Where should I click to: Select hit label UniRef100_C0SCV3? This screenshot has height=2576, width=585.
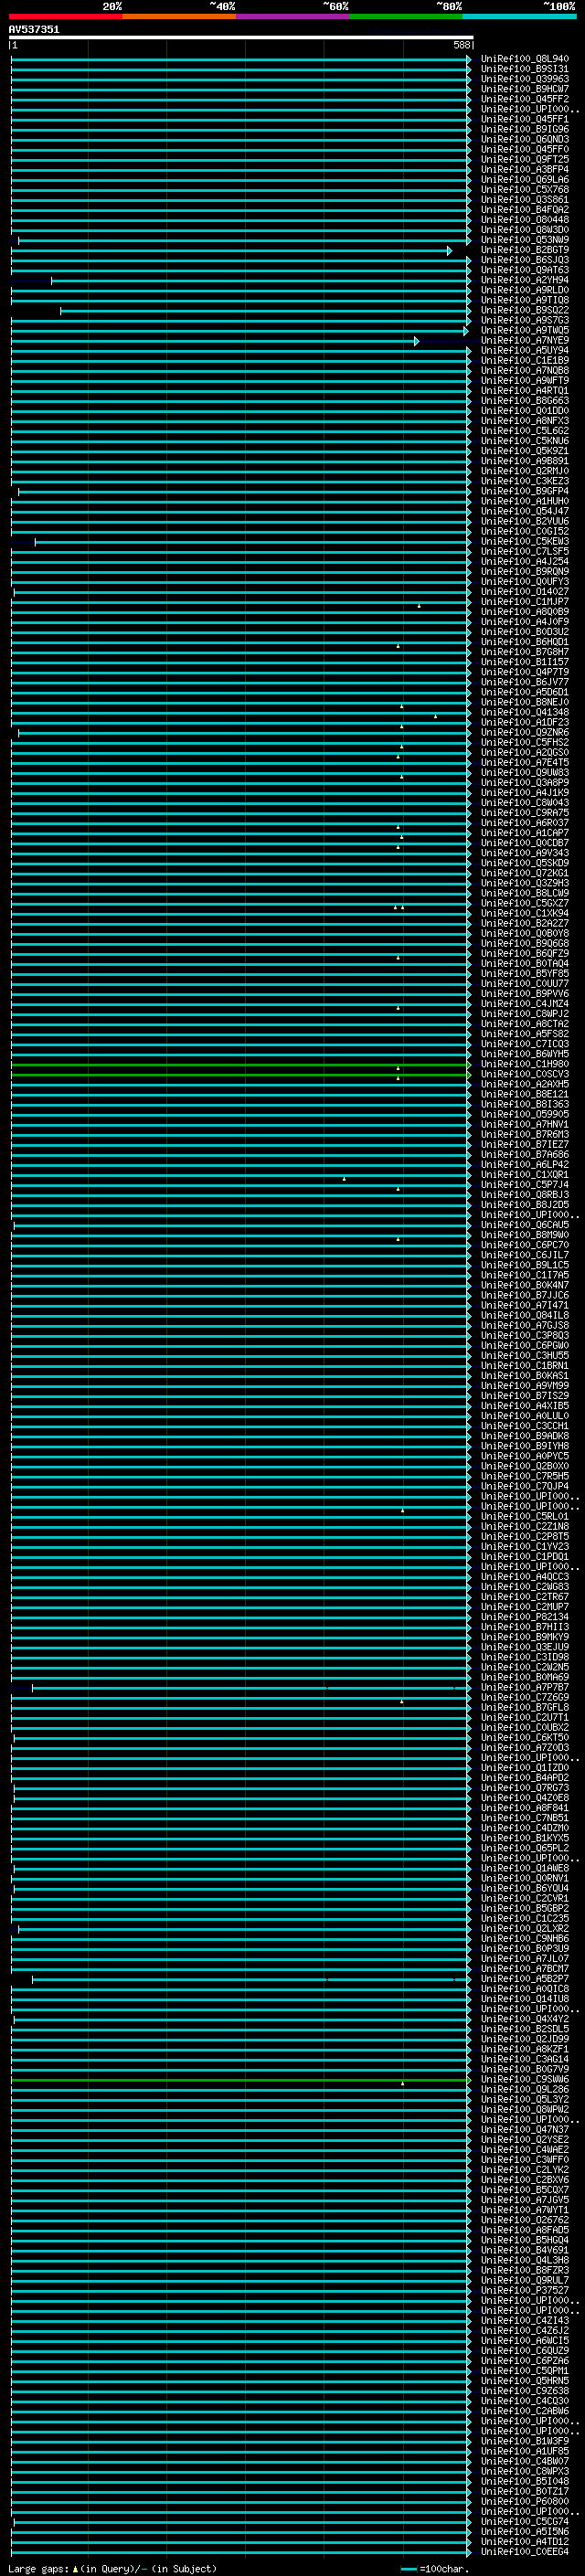[x=524, y=1074]
